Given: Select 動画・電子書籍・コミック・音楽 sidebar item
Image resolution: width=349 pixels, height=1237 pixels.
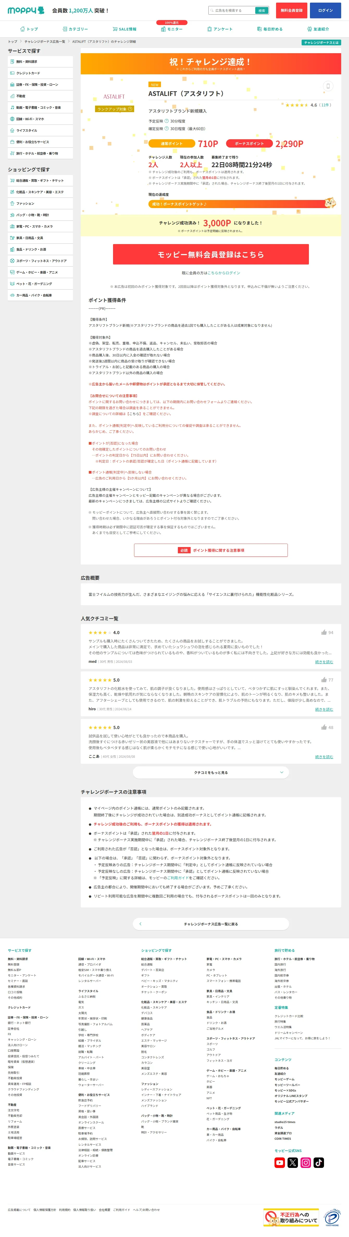Looking at the screenshot, I should (40, 108).
